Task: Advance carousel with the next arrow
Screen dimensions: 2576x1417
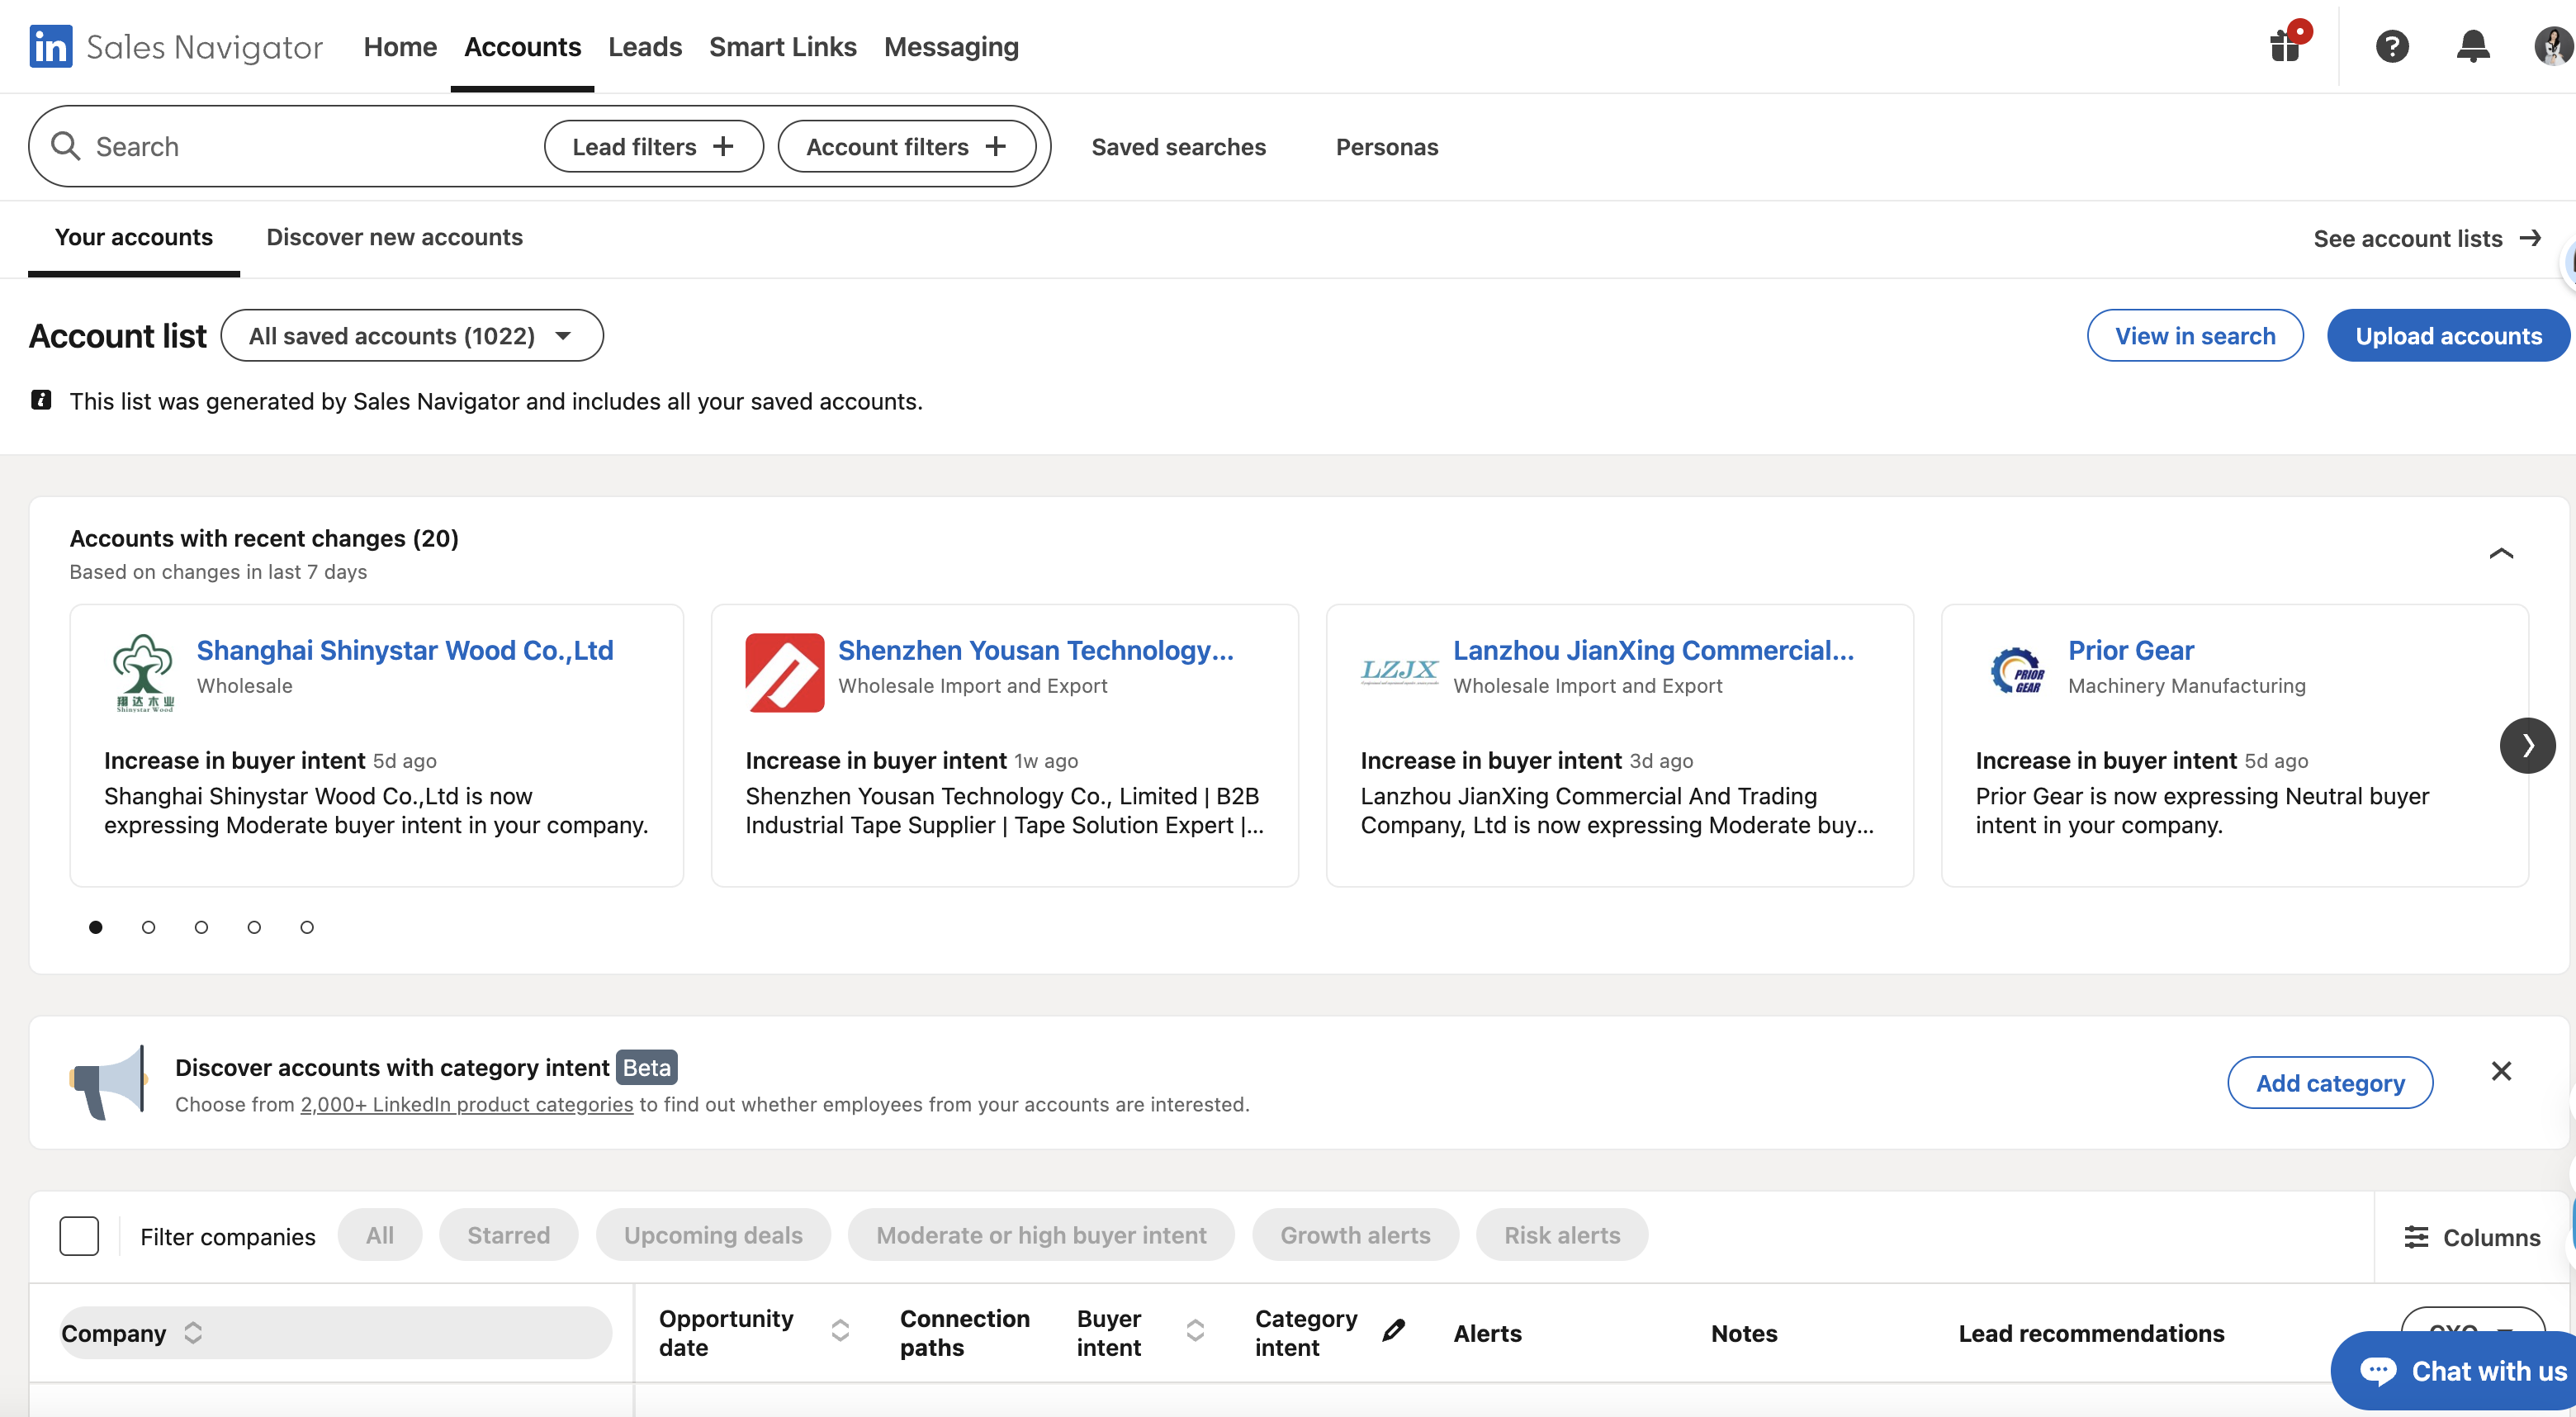Action: [x=2527, y=745]
